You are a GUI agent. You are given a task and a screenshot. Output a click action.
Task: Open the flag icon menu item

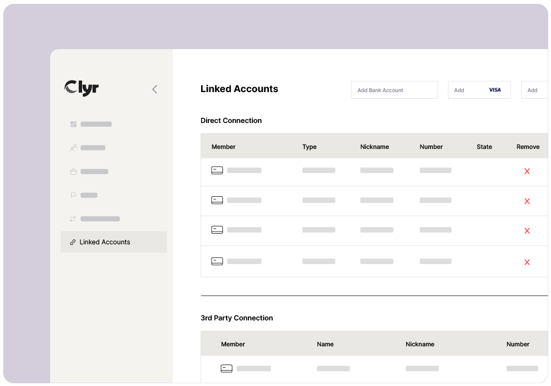(x=73, y=195)
